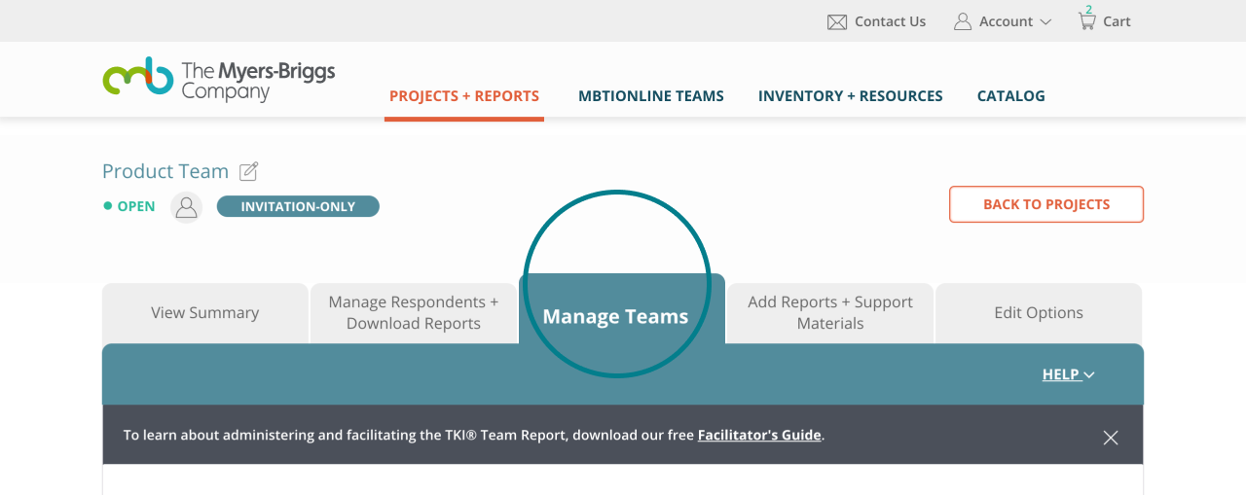The height and width of the screenshot is (495, 1246).
Task: Click the Invitation-Only badge
Action: [298, 206]
